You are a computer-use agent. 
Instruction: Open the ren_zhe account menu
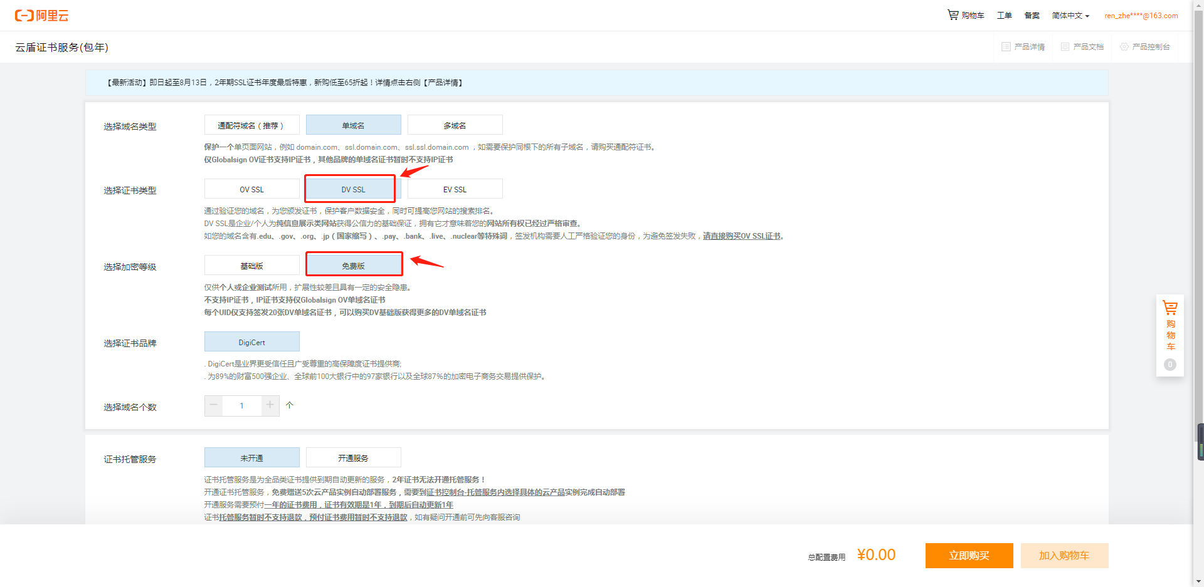point(1141,16)
